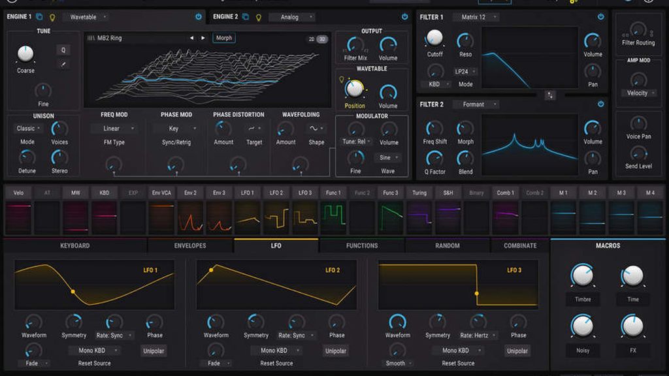
Task: Click the Engine 1 copy icon
Action: click(x=38, y=17)
